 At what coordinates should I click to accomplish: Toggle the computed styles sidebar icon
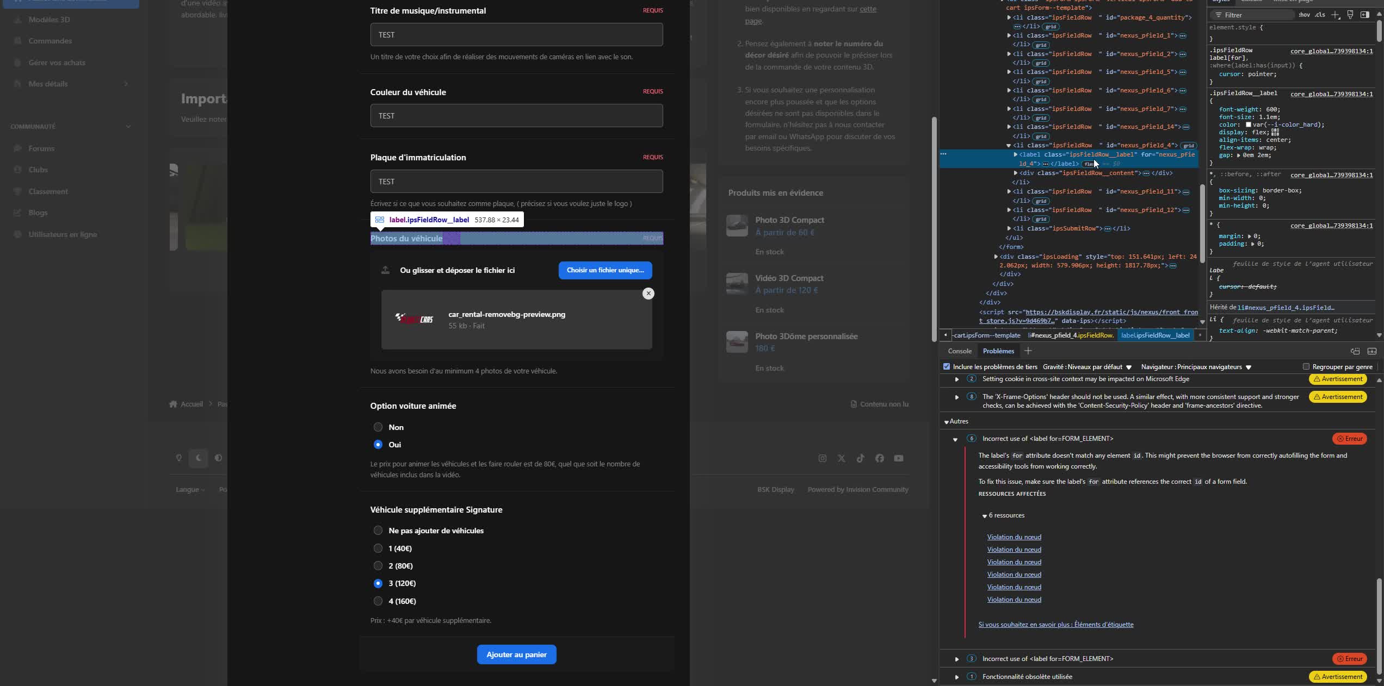(x=1364, y=15)
